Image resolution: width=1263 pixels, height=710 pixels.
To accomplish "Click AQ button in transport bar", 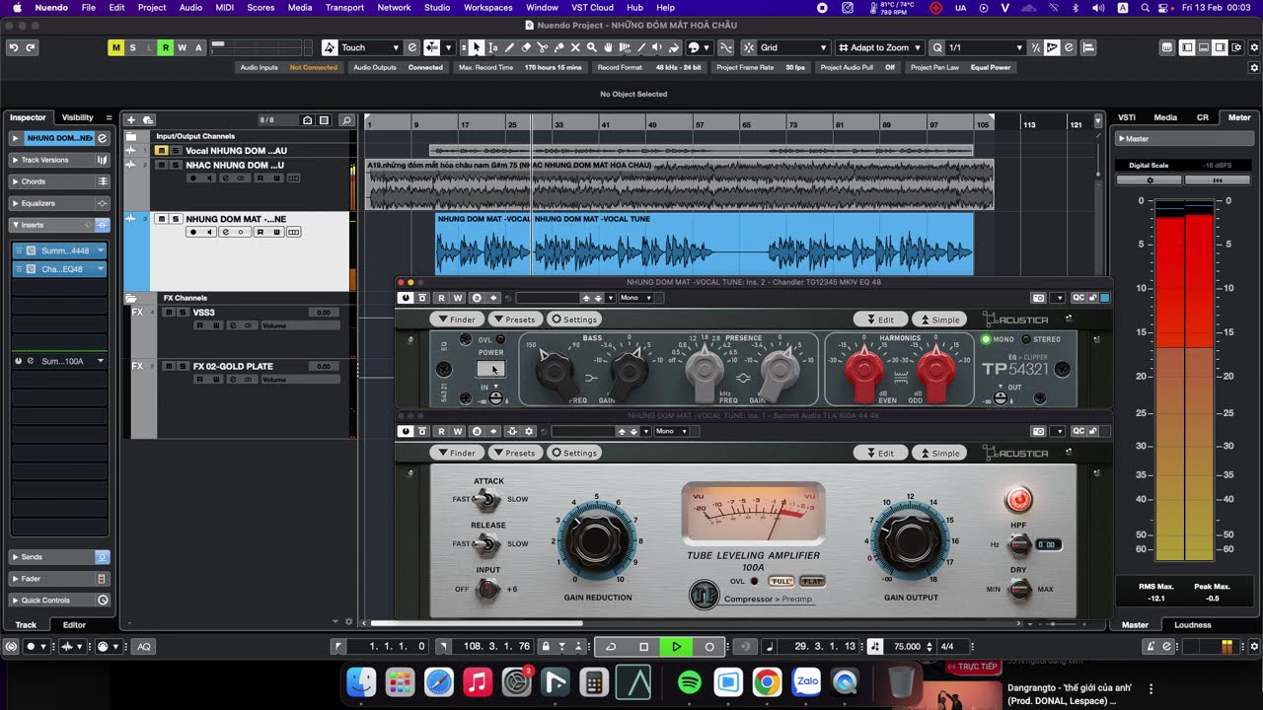I will coord(144,647).
